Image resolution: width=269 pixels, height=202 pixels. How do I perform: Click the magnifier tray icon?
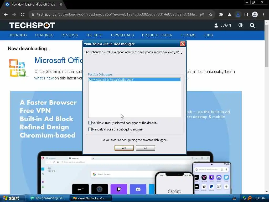tap(250, 198)
